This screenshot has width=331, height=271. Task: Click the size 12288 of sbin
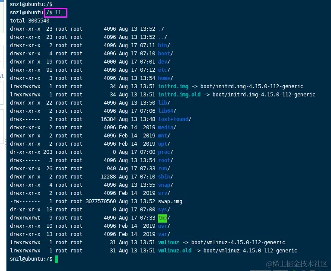click(108, 177)
